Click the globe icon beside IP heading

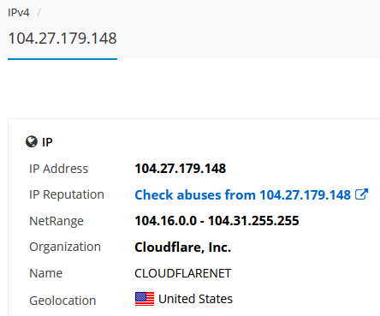[x=32, y=141]
